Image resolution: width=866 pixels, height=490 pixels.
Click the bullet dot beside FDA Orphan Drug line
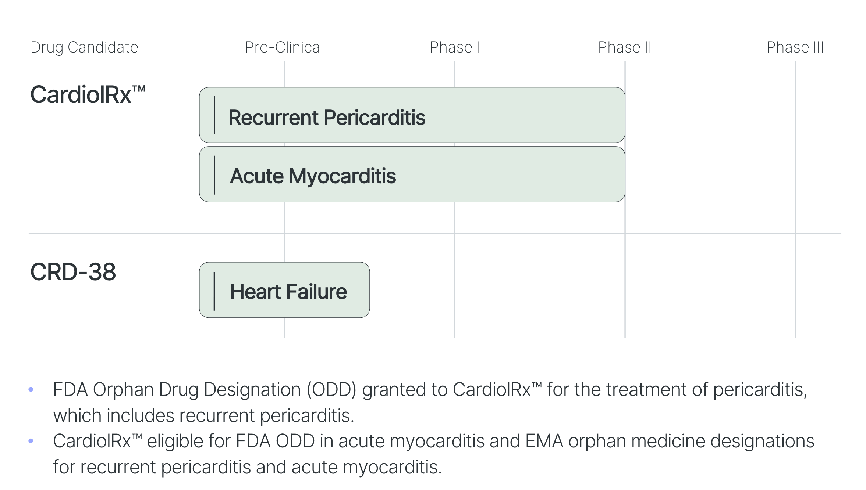point(31,389)
